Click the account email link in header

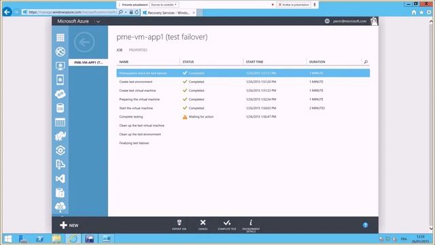click(x=349, y=21)
